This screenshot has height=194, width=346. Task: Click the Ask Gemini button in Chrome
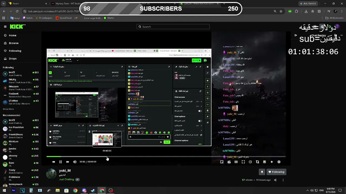point(308,4)
